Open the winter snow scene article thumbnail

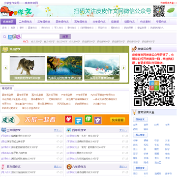(102, 68)
